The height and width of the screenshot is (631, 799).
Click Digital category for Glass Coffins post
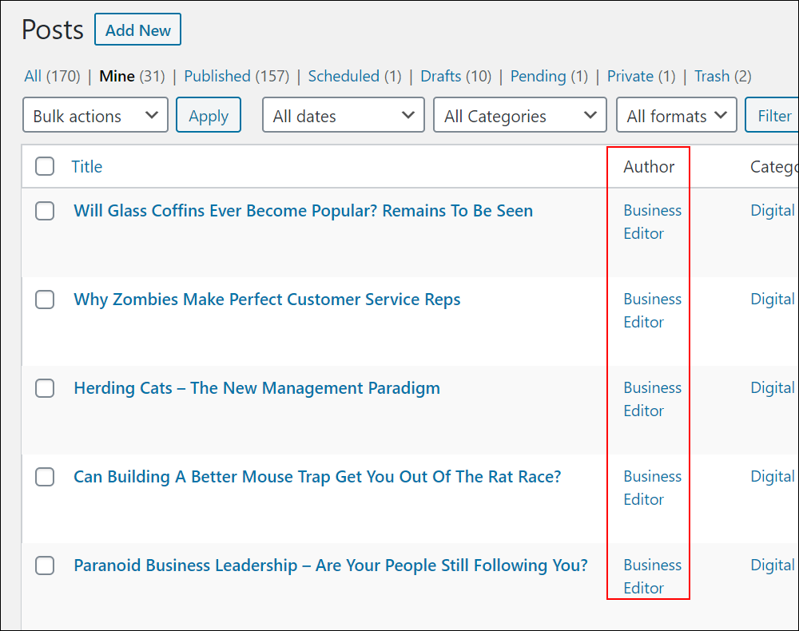(x=773, y=211)
